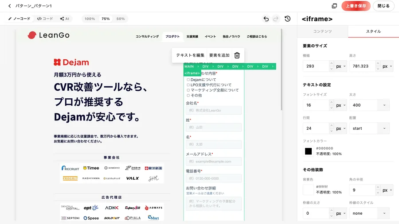399x224 pixels.
Task: Open the イベント nav link
Action: pyautogui.click(x=210, y=37)
